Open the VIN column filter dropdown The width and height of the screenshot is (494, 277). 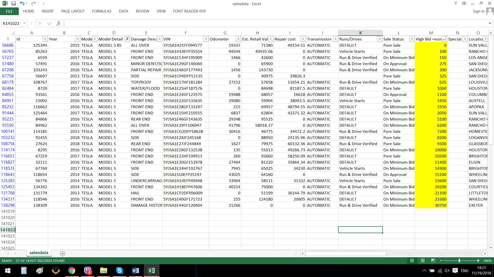pos(206,39)
